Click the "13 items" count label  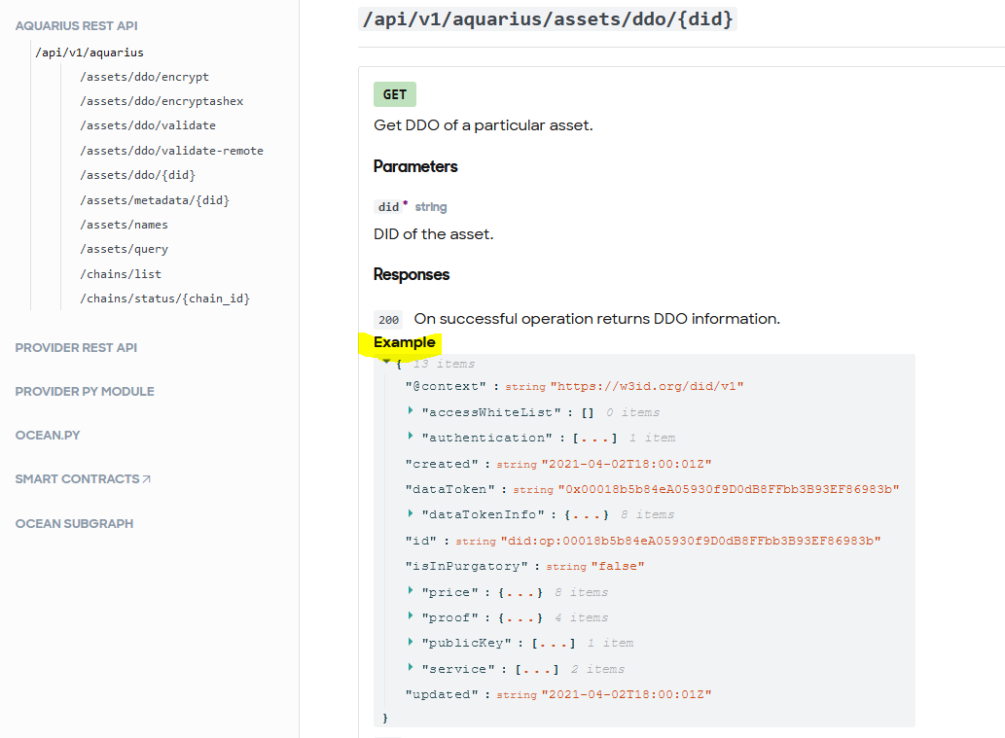445,364
